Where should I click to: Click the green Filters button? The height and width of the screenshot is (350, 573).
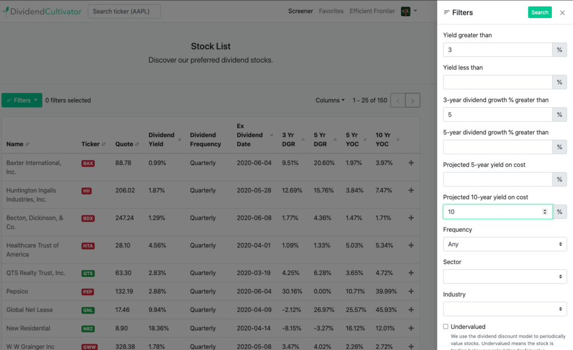point(22,101)
